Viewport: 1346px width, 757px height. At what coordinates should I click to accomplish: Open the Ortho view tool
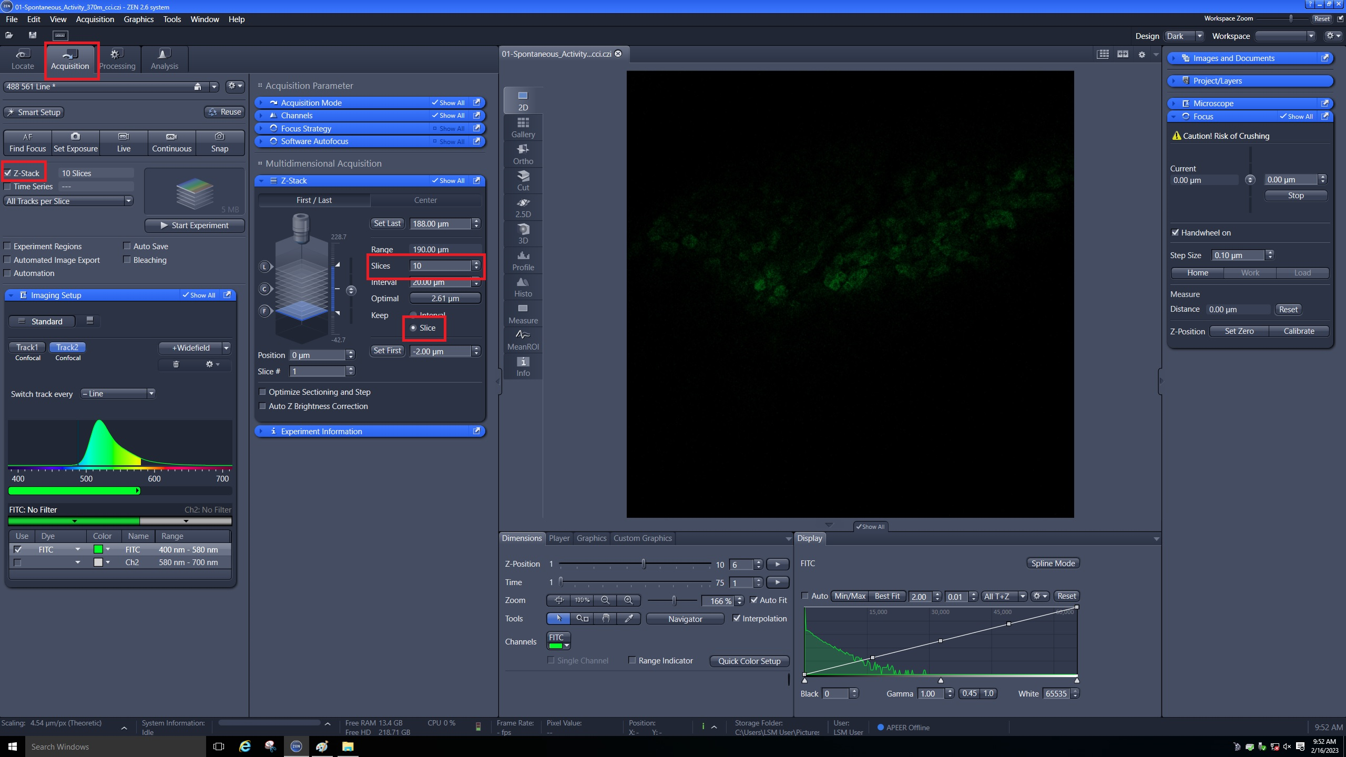tap(523, 154)
